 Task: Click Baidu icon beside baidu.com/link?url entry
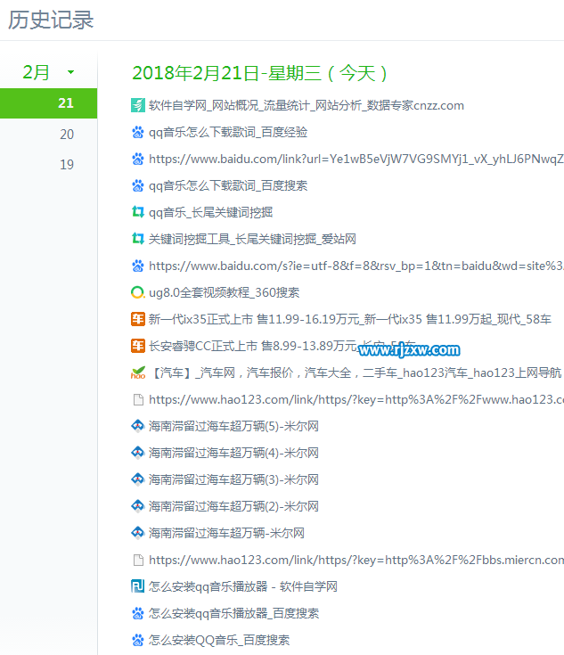click(x=138, y=159)
